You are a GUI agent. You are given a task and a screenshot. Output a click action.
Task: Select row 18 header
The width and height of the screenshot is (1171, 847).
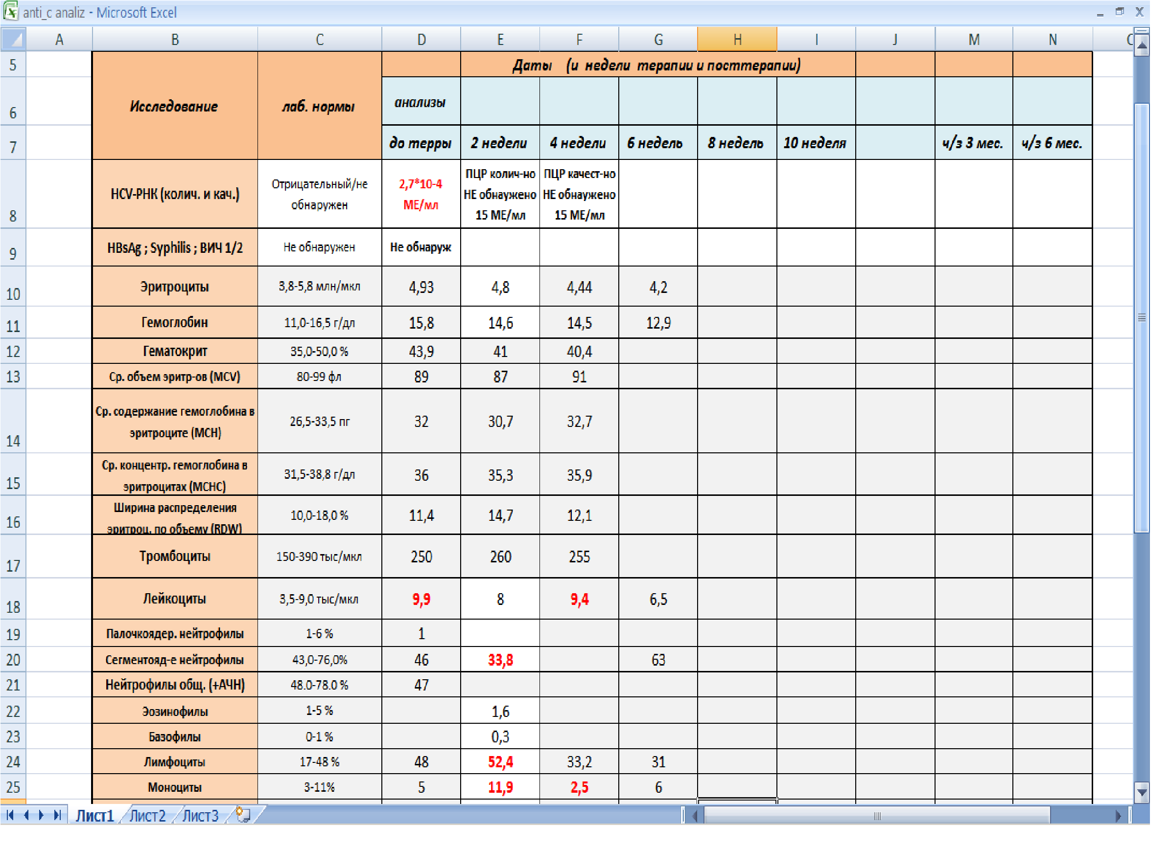[13, 599]
